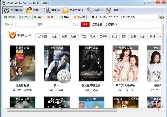Open the 共享文件(F) shared files panel
Image resolution: width=167 pixels, height=117 pixels.
click(73, 10)
